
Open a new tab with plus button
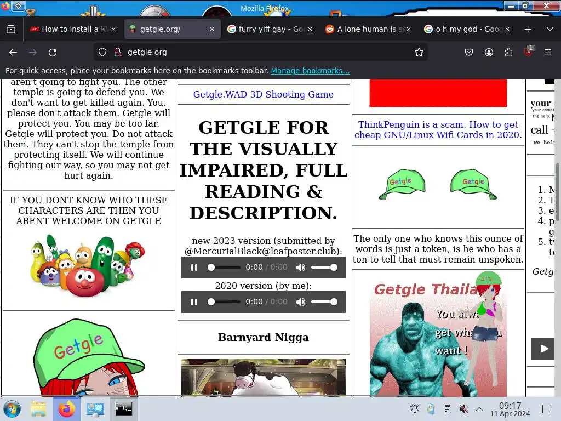(x=528, y=30)
